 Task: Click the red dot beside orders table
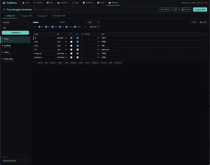click(x=2, y=52)
